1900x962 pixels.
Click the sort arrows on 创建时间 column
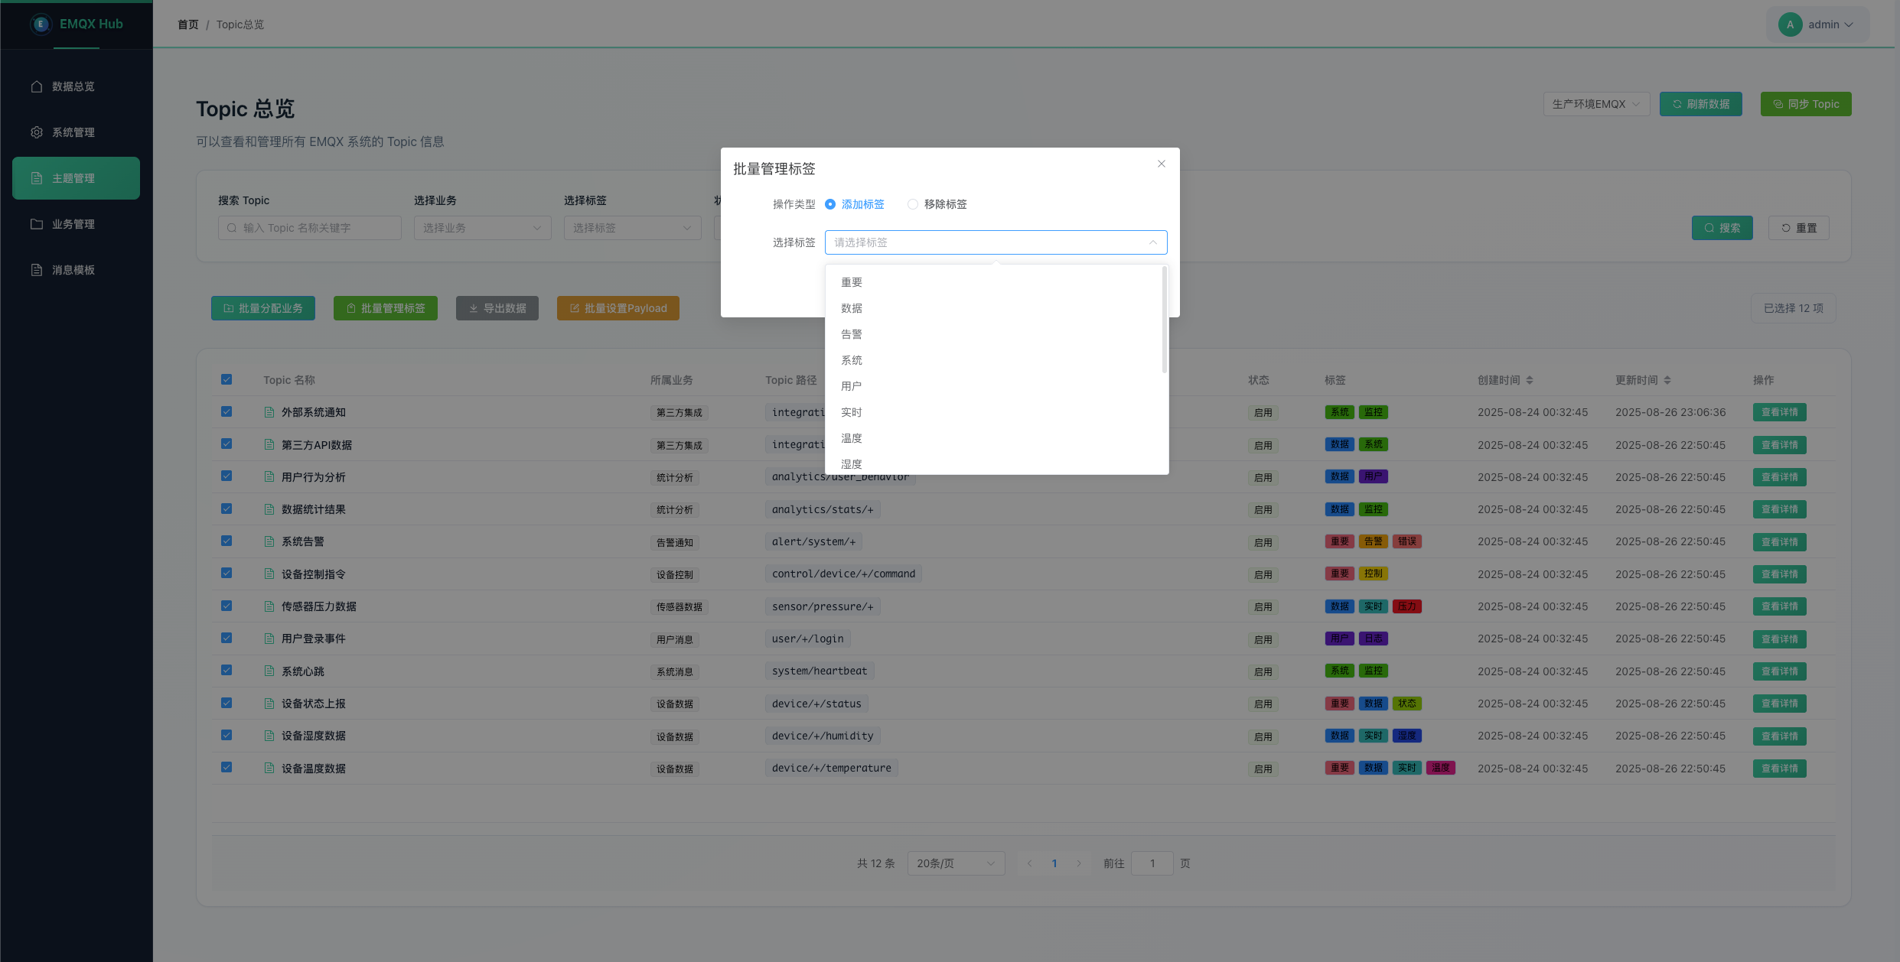tap(1530, 380)
